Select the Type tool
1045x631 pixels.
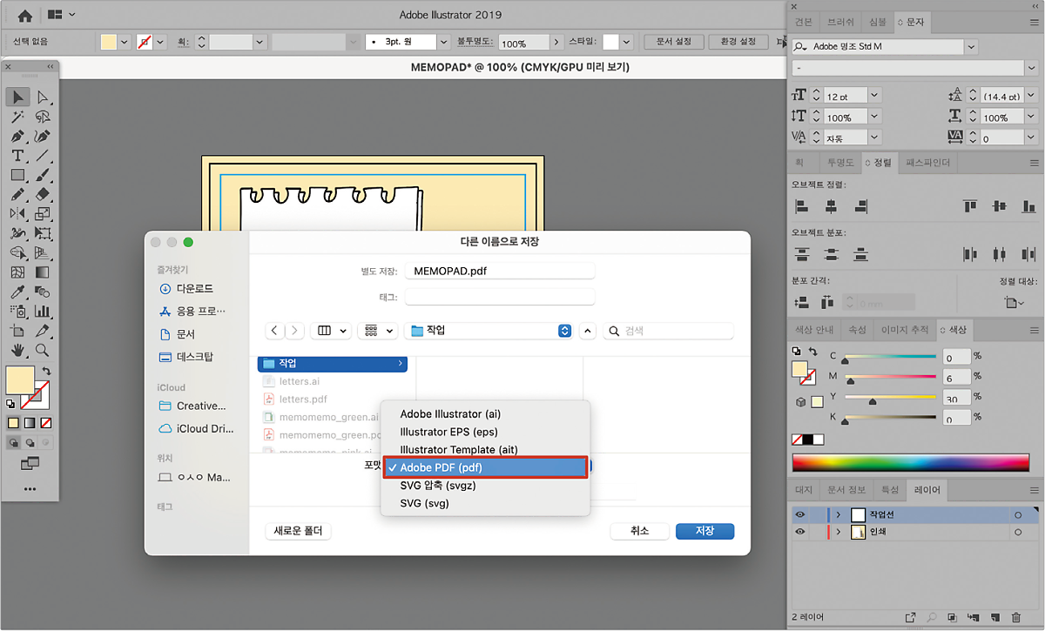click(17, 156)
